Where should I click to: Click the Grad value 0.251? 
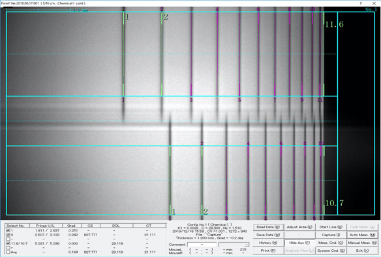point(73,230)
